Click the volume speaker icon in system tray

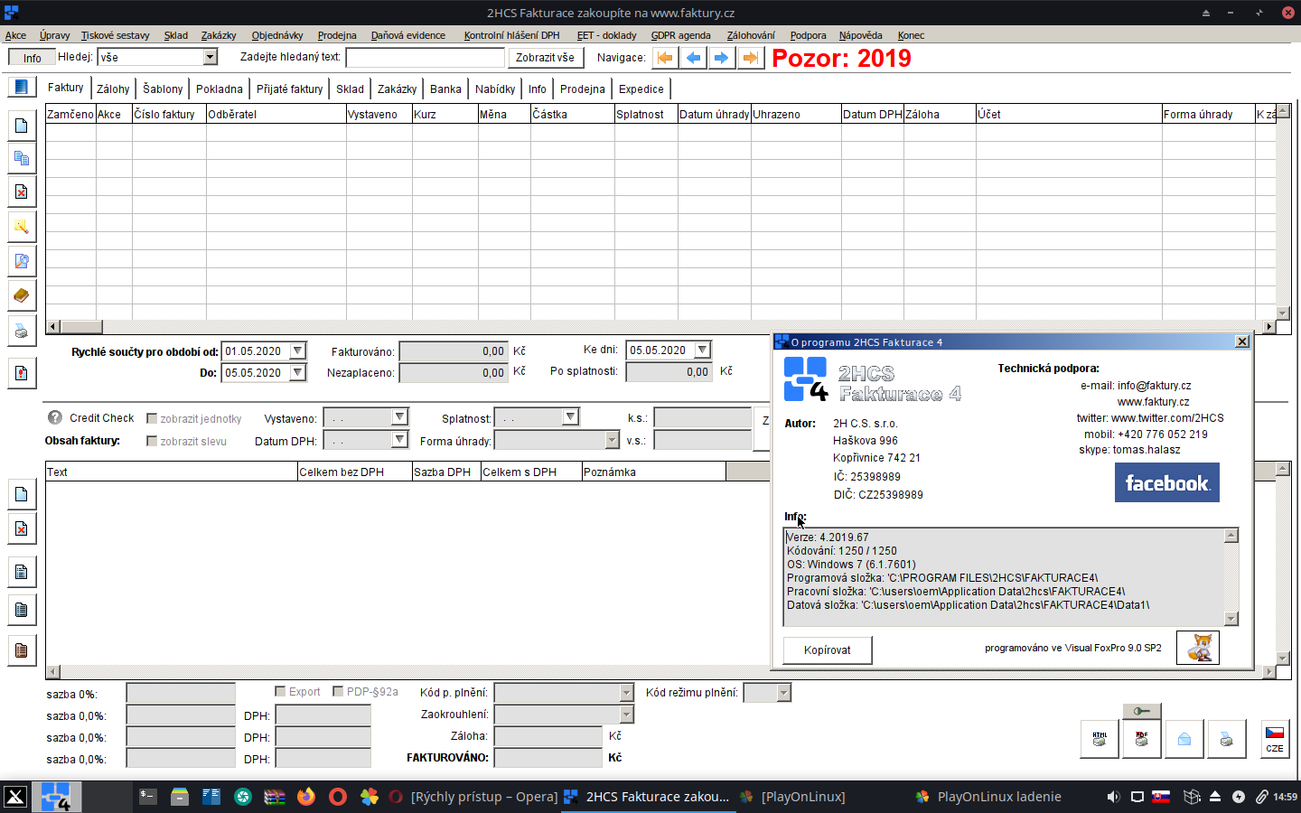coord(1113,797)
